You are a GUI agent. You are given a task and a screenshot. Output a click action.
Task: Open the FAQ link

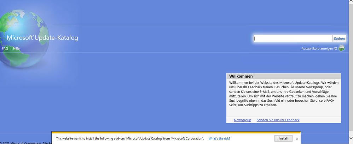pyautogui.click(x=5, y=48)
